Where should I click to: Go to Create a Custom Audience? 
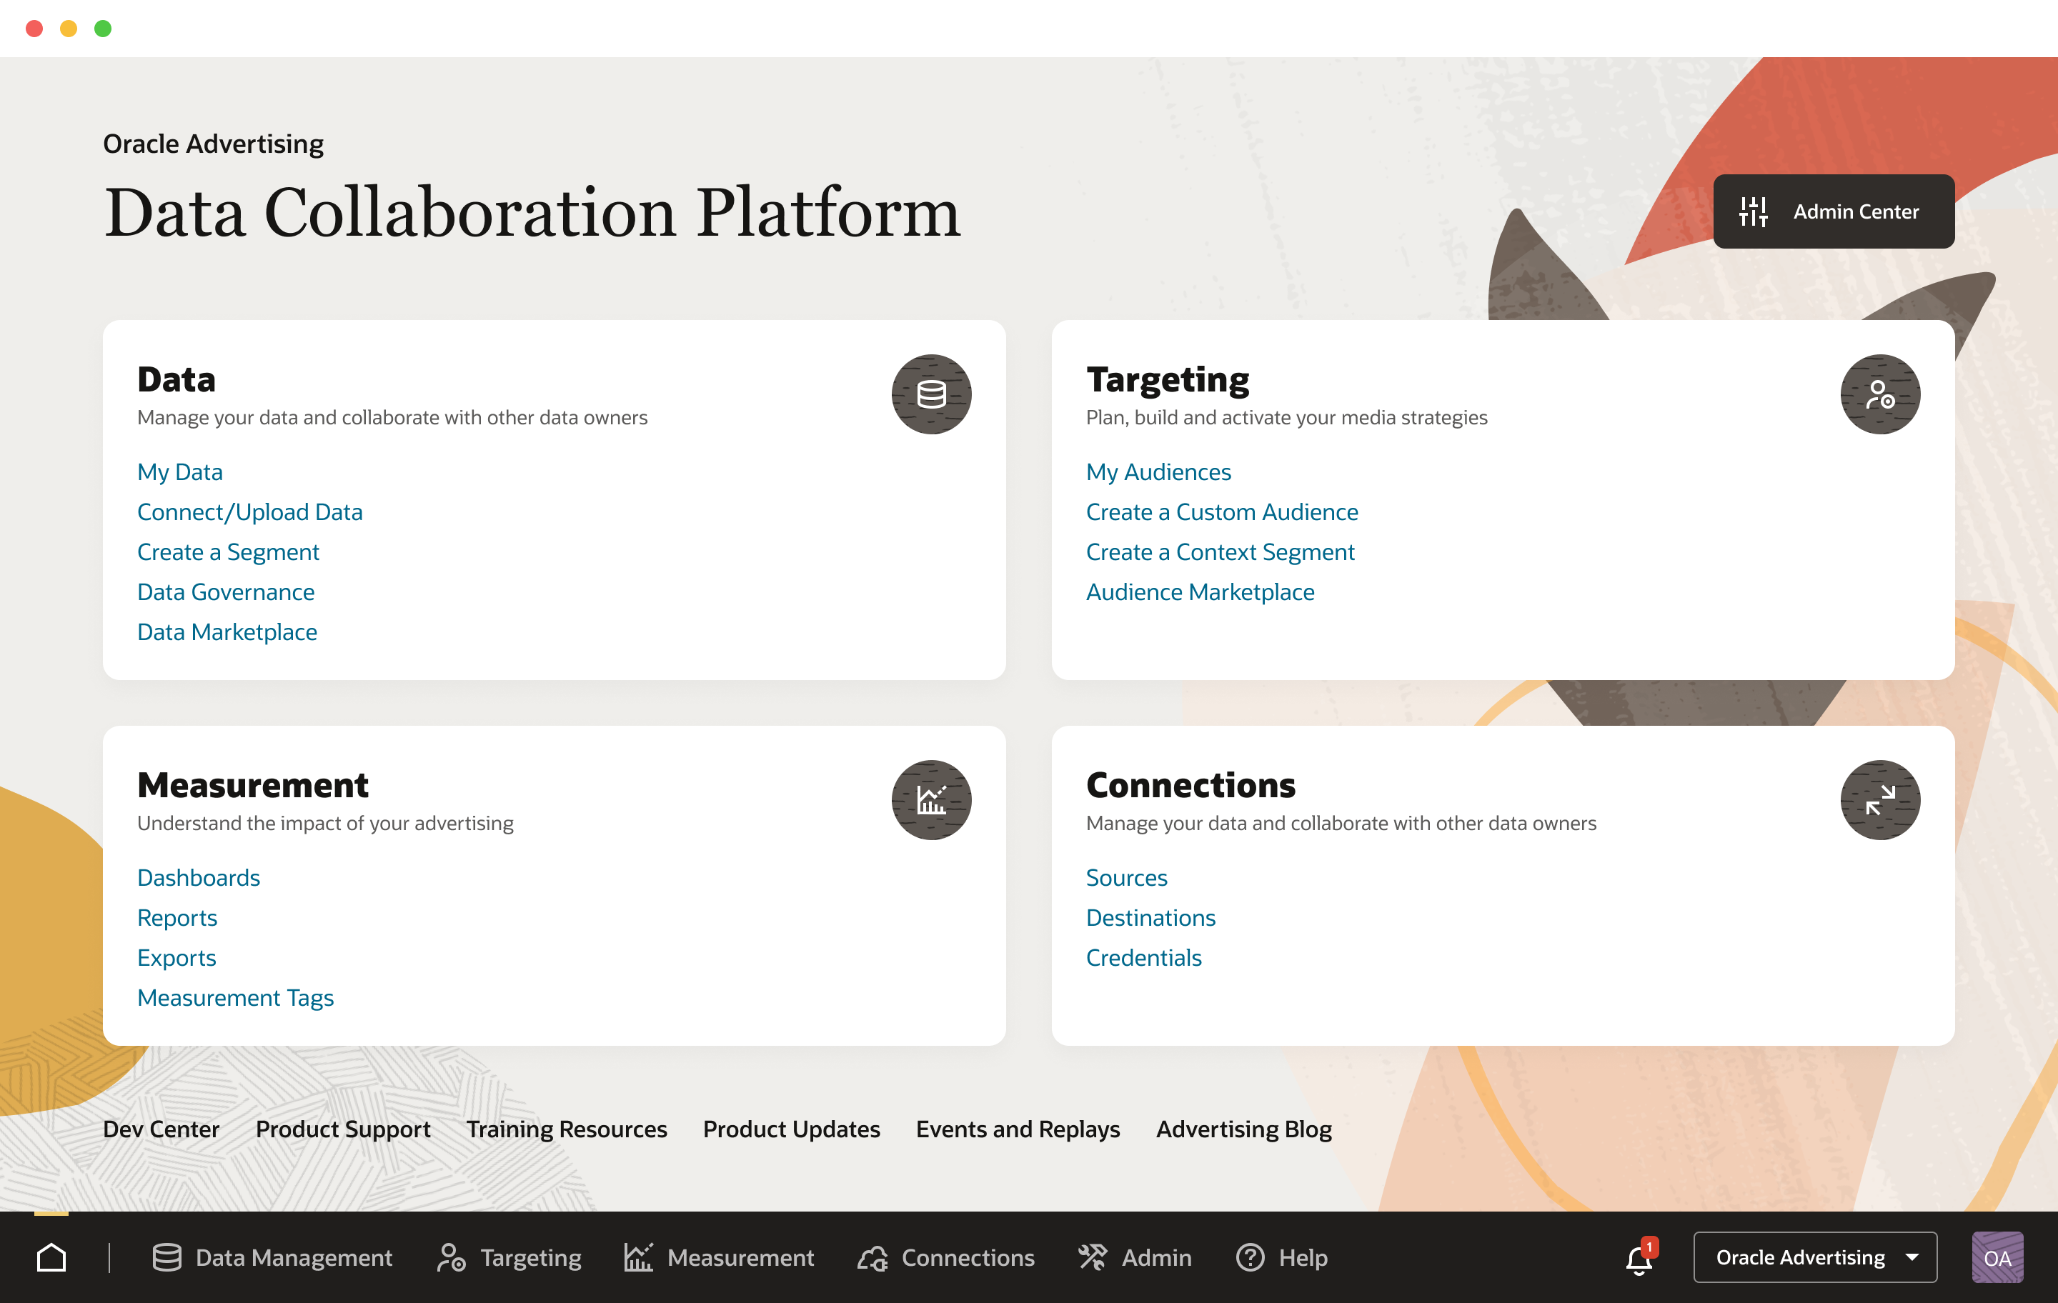tap(1221, 511)
